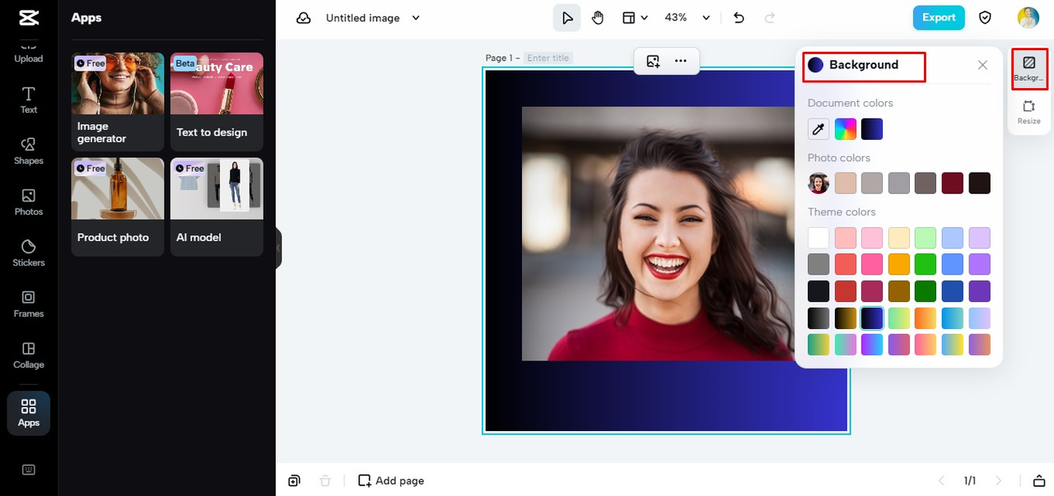Select the black-to-gold gradient swatch
Viewport: 1054px width, 496px height.
point(846,318)
